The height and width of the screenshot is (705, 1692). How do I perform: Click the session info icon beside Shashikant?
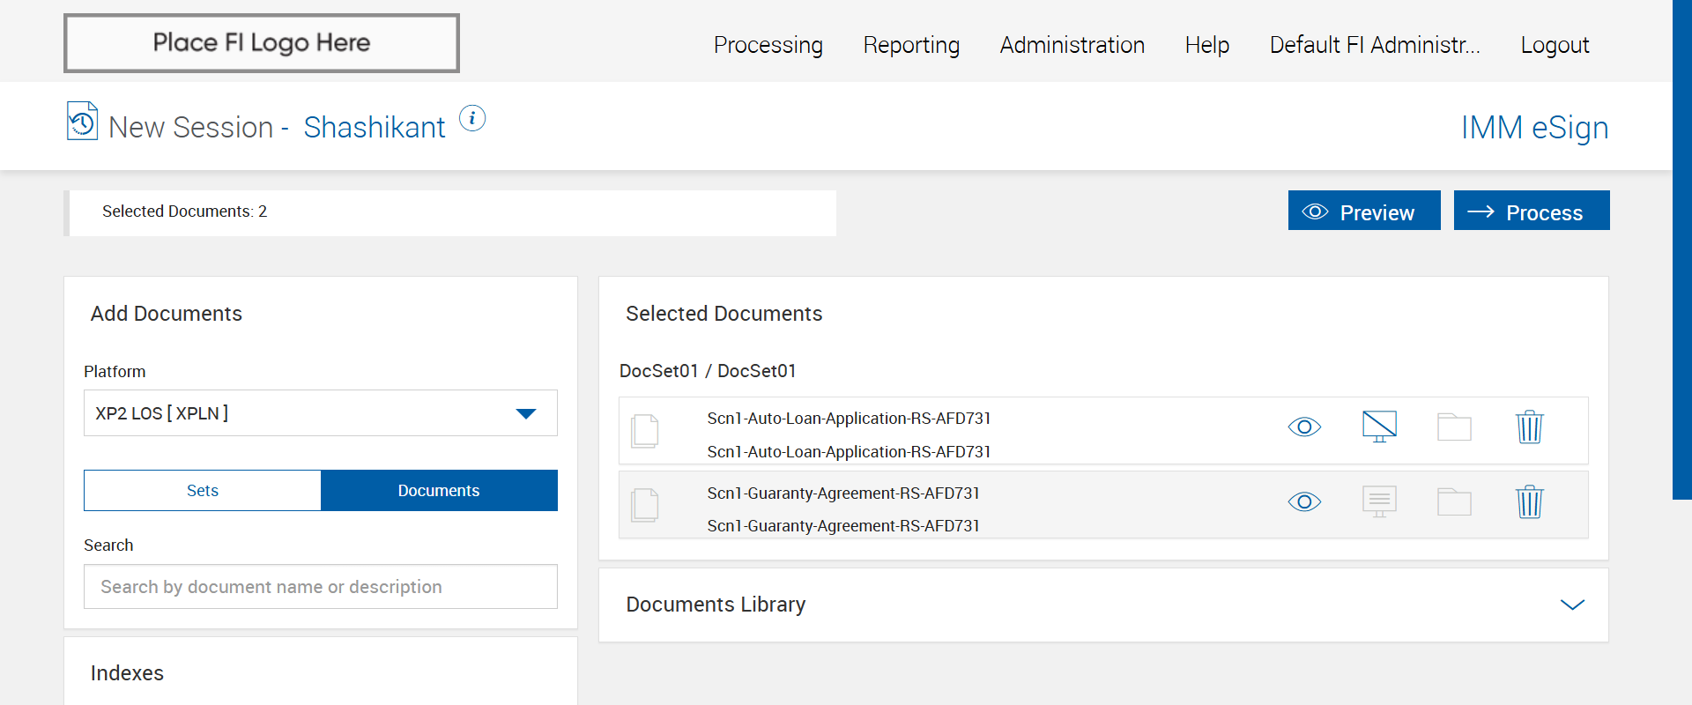tap(472, 118)
